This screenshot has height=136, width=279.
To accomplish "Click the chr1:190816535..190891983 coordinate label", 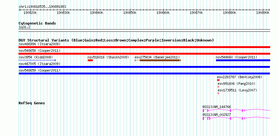I will pos(42,7).
